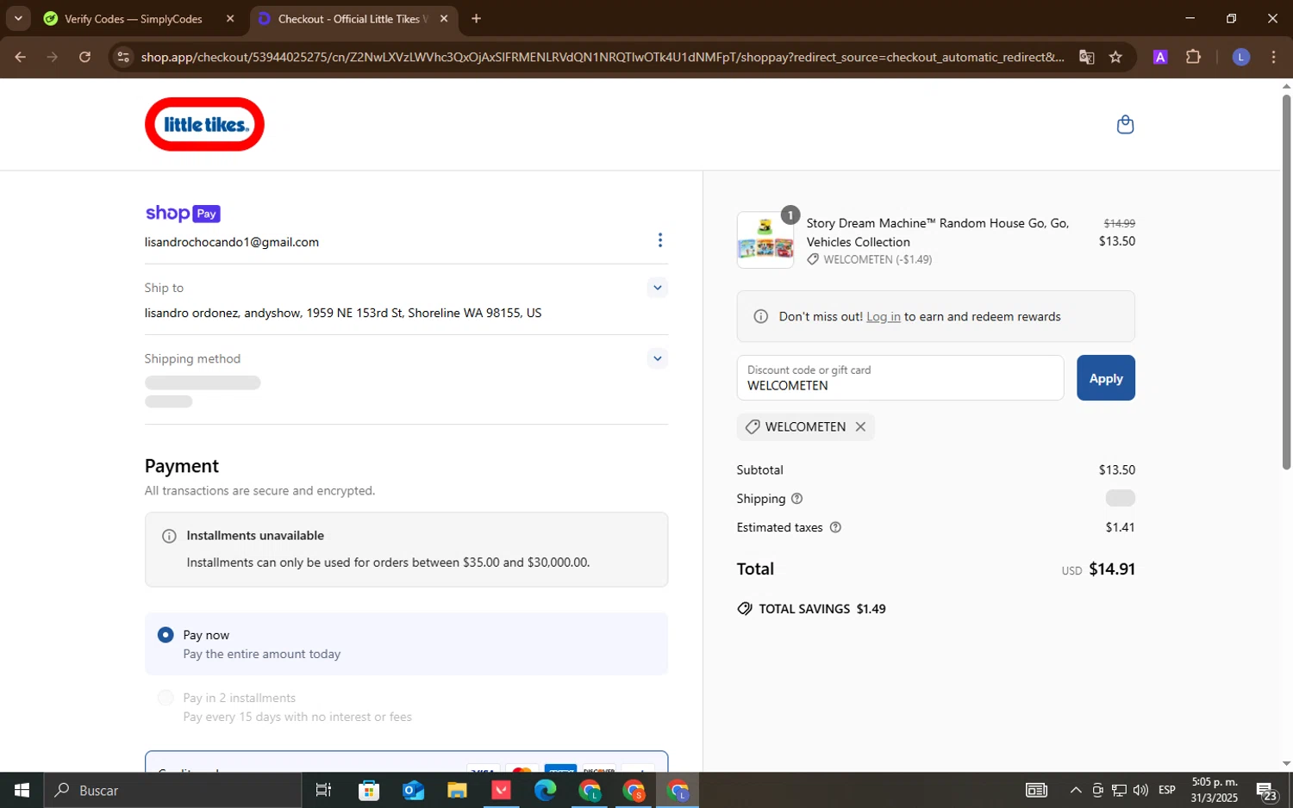Open the Chrome three-dot menu
This screenshot has height=808, width=1293.
[1273, 57]
